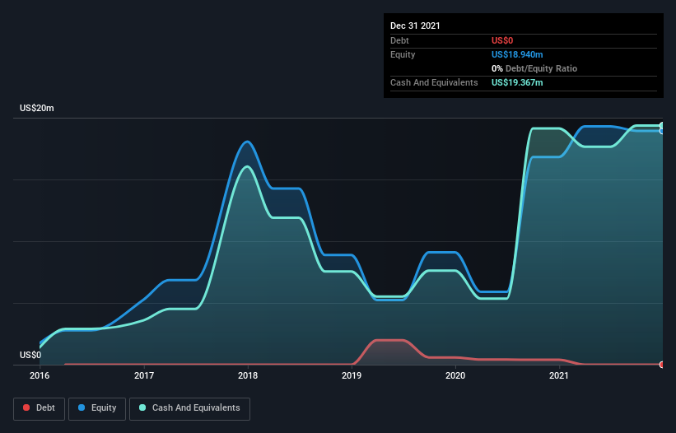The width and height of the screenshot is (676, 433).
Task: Select the 2020 x-axis label
Action: 455,375
